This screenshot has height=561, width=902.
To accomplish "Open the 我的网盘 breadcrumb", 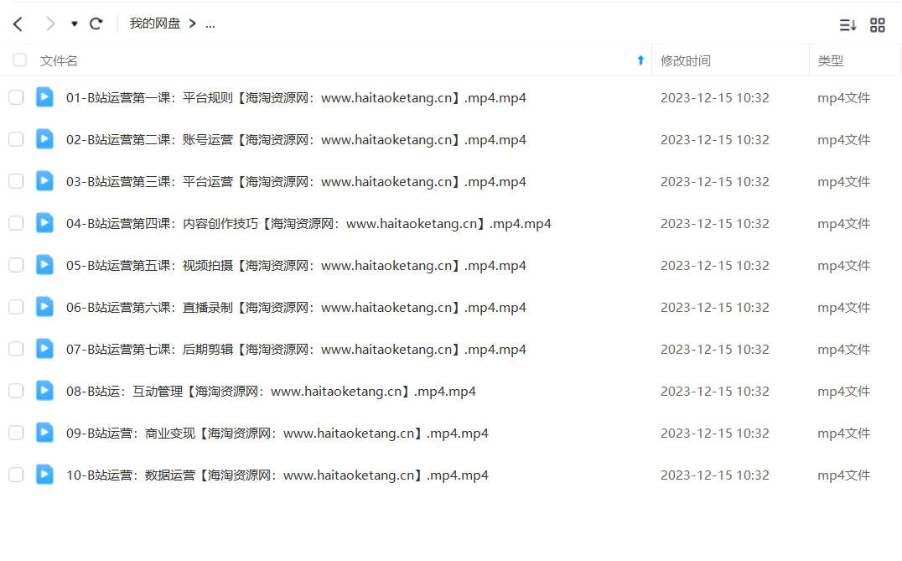I will [x=155, y=23].
